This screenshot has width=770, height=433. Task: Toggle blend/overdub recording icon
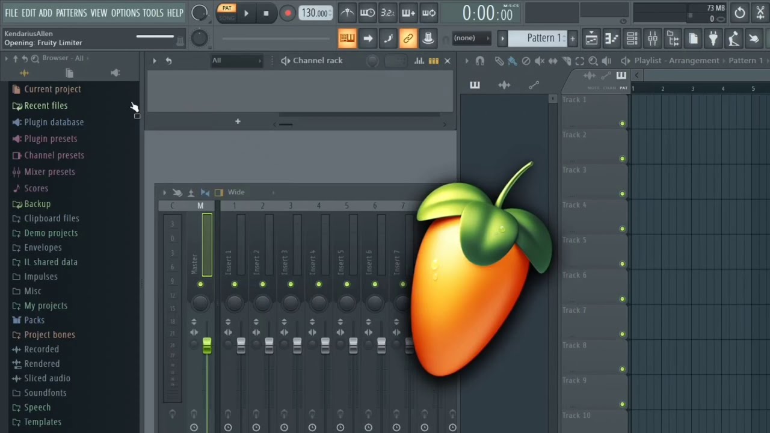pyautogui.click(x=408, y=13)
